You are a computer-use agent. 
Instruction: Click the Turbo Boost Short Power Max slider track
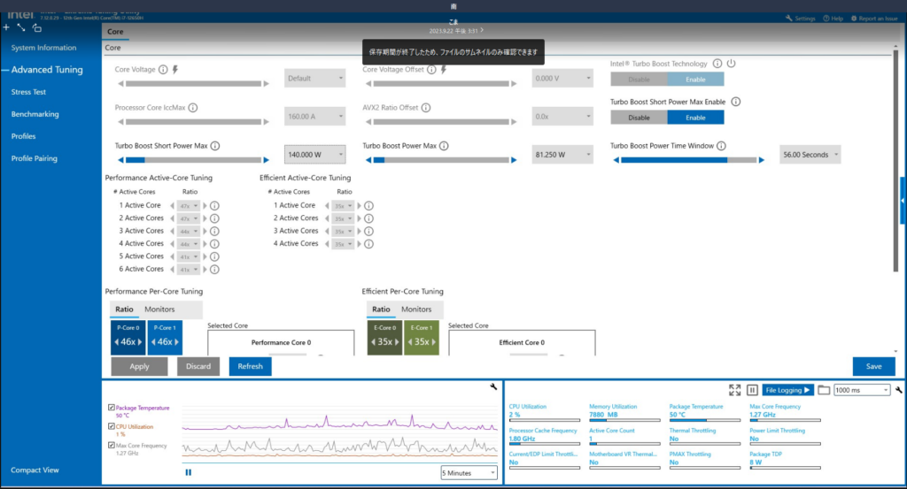[x=193, y=160]
